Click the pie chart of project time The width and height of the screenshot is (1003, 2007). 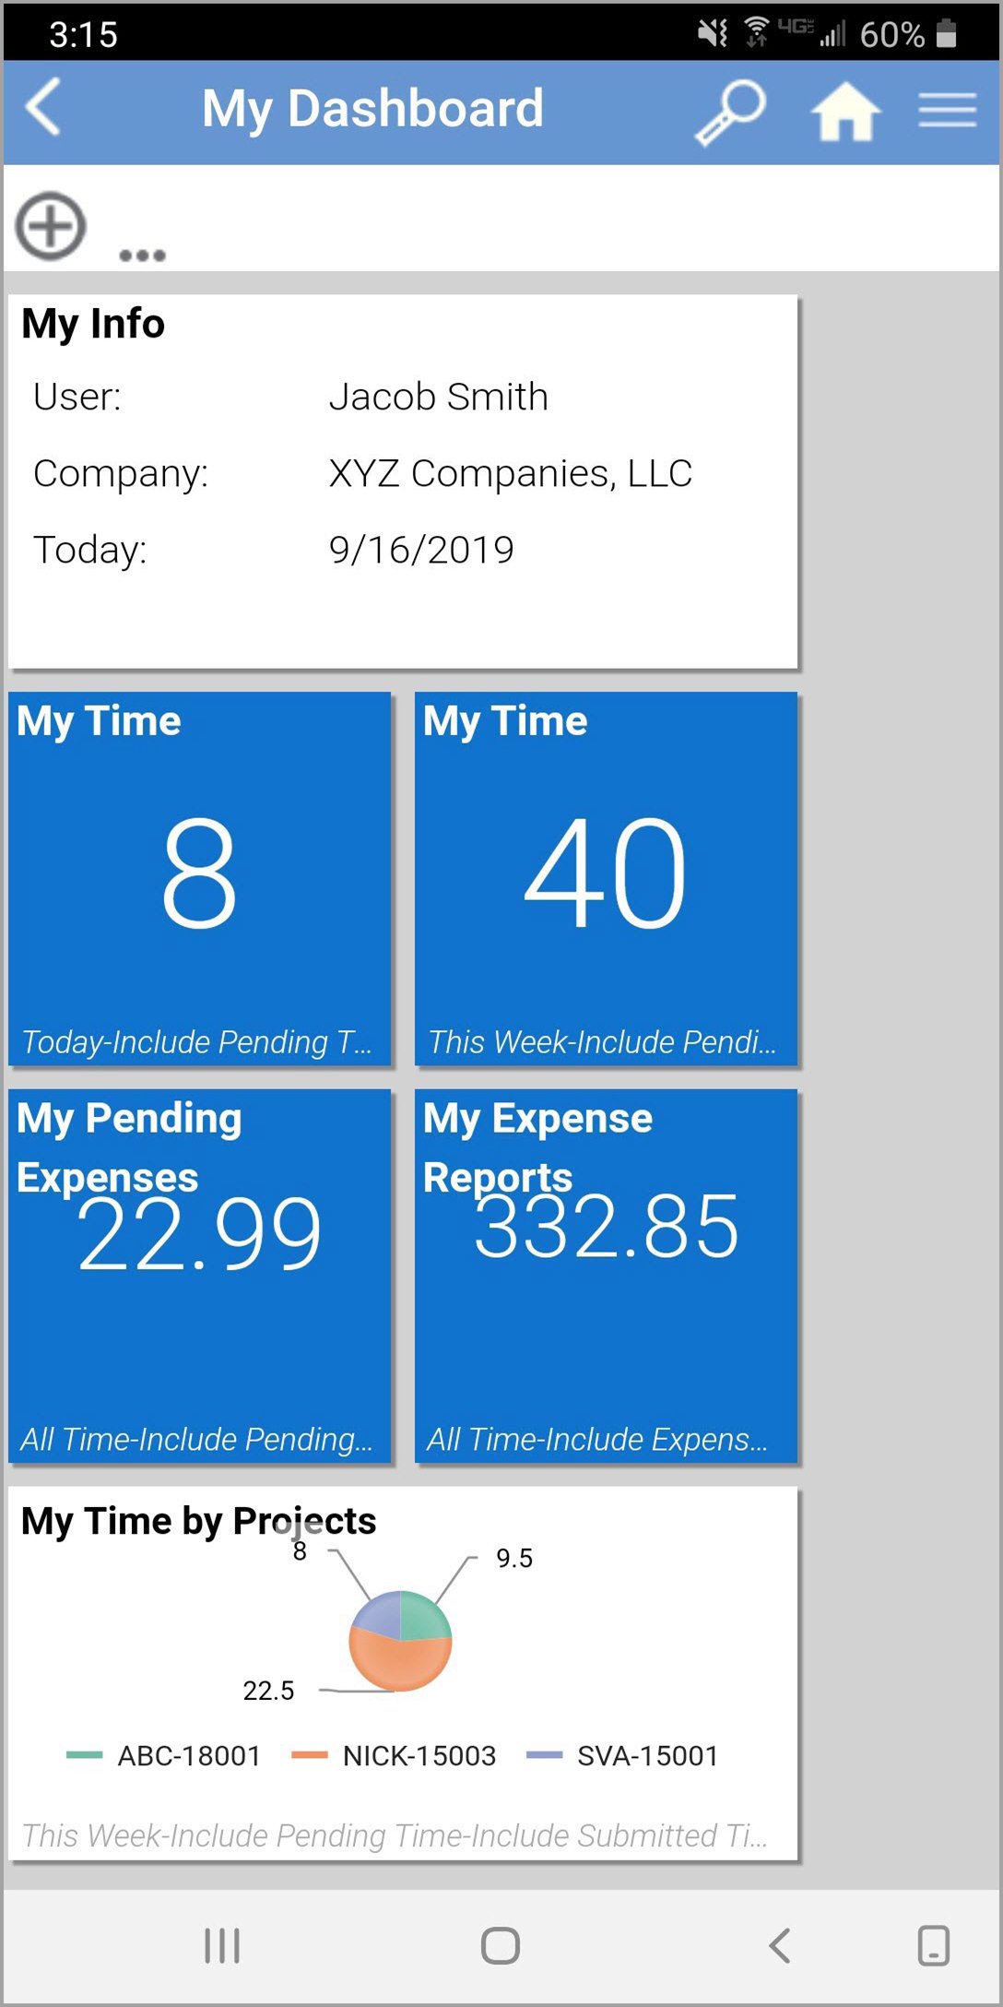pyautogui.click(x=400, y=1641)
